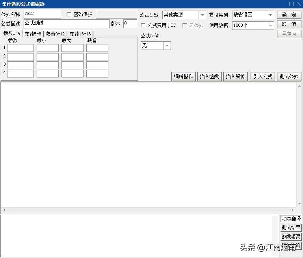
Task: Open the 编辑操作 edit operations button
Action: [x=183, y=77]
